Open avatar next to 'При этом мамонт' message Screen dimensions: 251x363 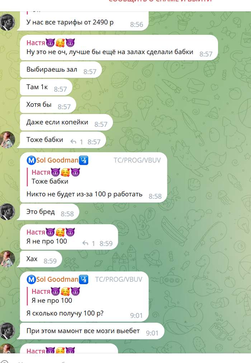[x=8, y=331]
